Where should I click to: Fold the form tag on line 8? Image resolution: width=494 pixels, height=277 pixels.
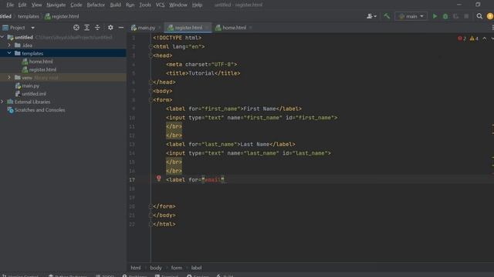(151, 100)
